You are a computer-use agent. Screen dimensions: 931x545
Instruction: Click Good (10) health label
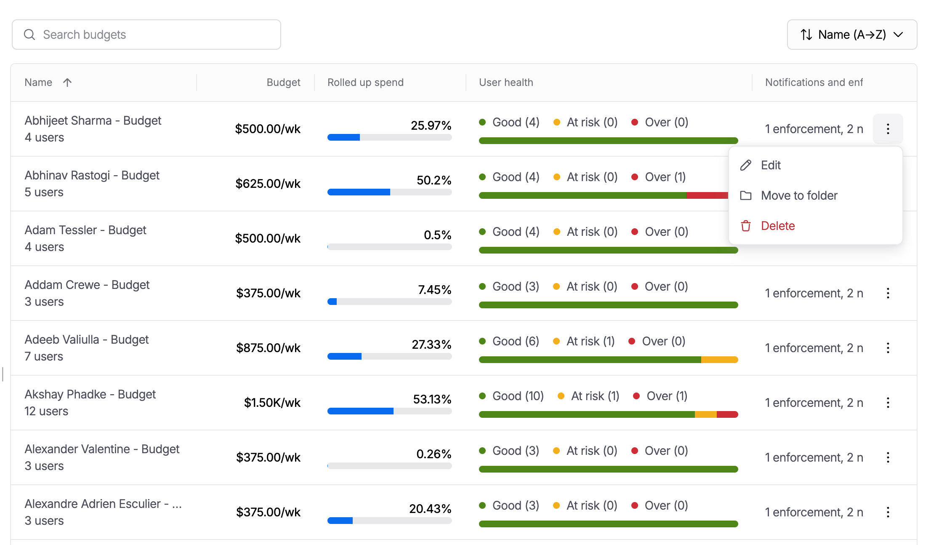(518, 396)
